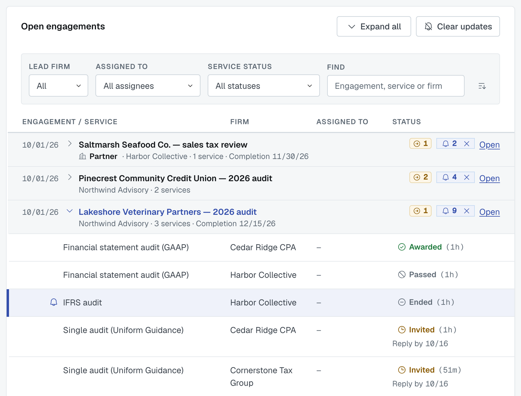Collapse the Lakeshore Veterinary Partners row
Viewport: 521px width, 396px height.
point(70,211)
